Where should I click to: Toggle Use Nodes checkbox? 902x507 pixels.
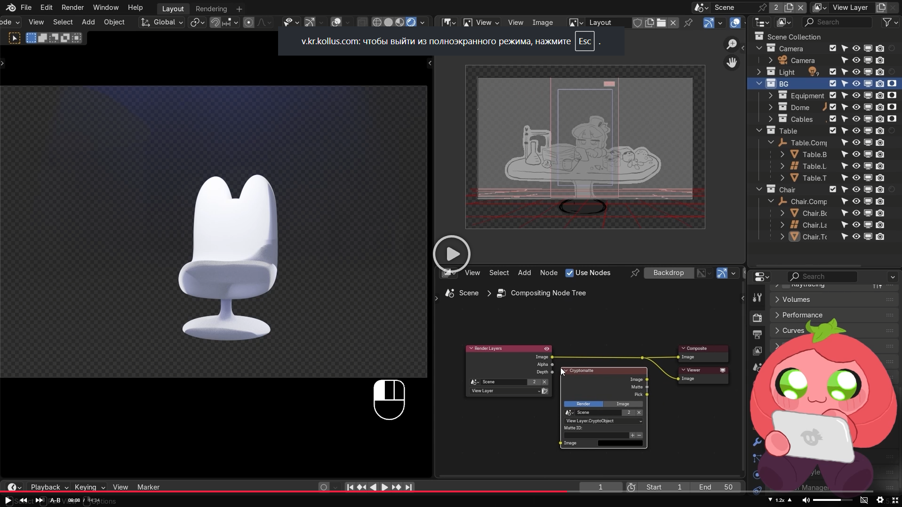point(569,273)
